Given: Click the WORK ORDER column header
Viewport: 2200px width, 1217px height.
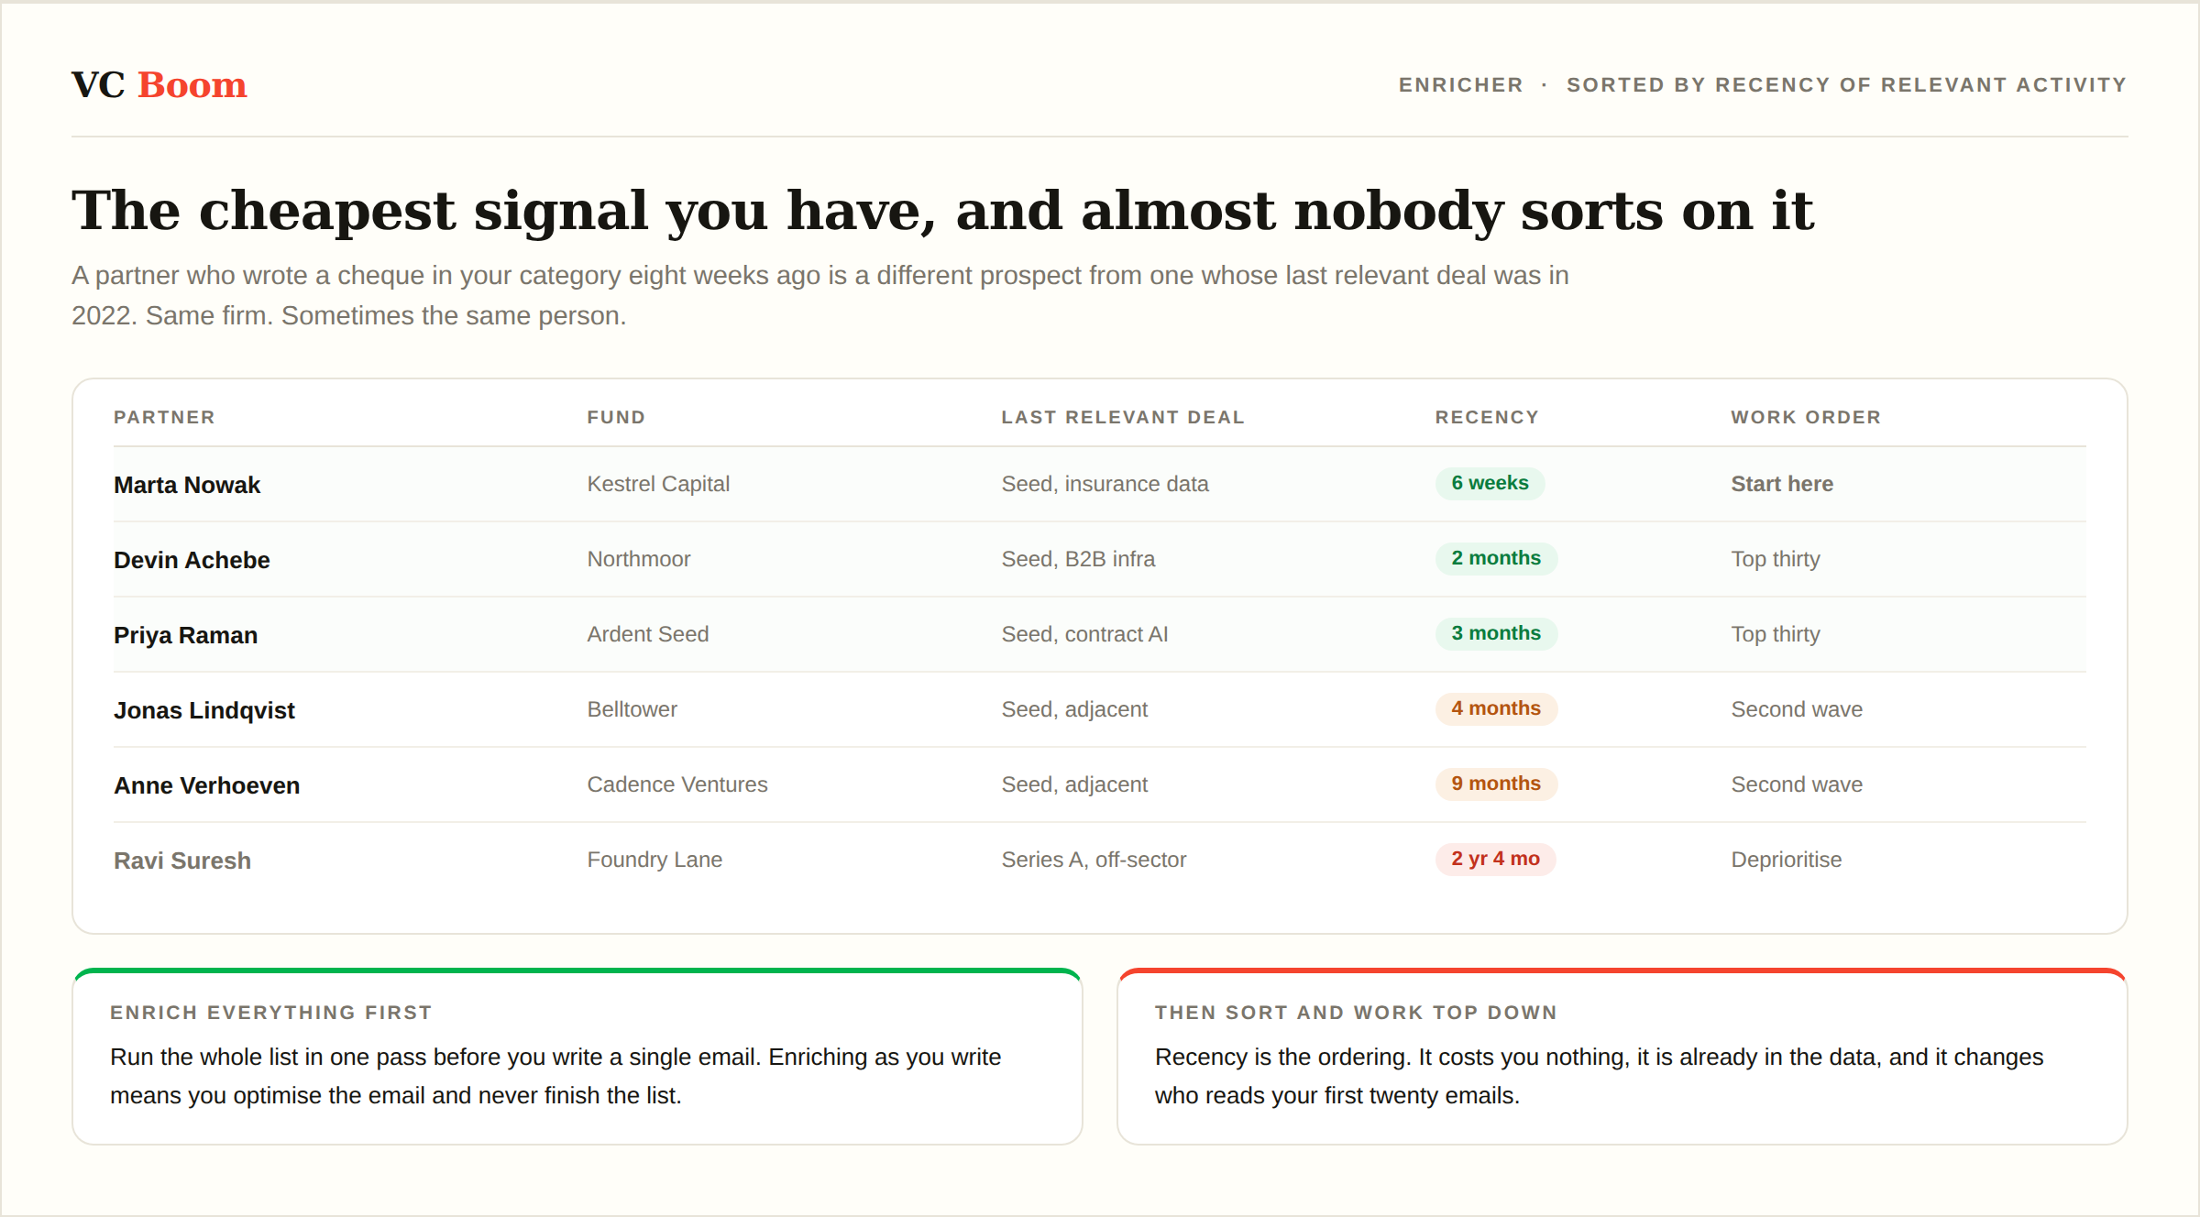Looking at the screenshot, I should click(x=1806, y=417).
